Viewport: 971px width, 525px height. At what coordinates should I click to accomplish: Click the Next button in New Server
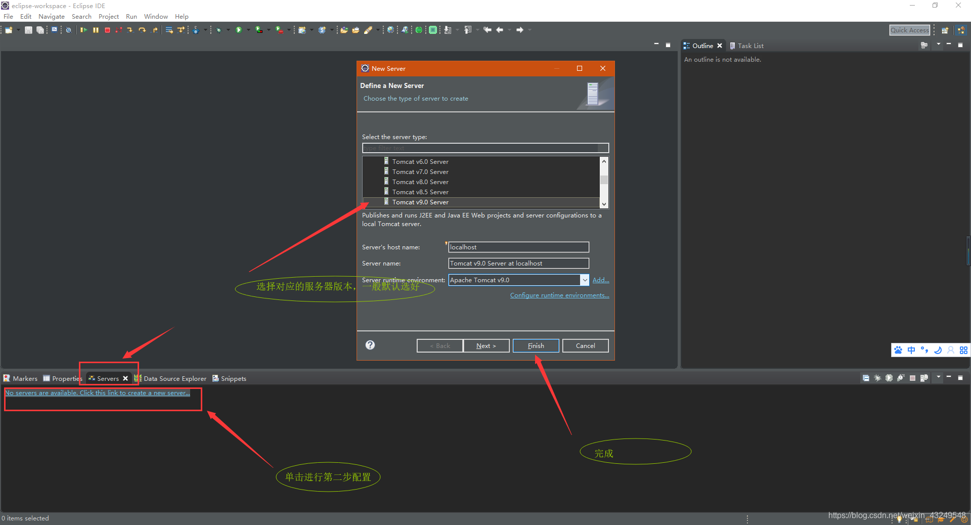coord(486,346)
